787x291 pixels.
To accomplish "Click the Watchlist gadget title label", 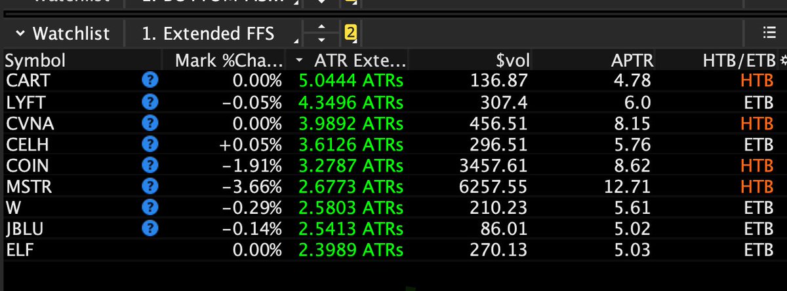I will click(x=71, y=33).
